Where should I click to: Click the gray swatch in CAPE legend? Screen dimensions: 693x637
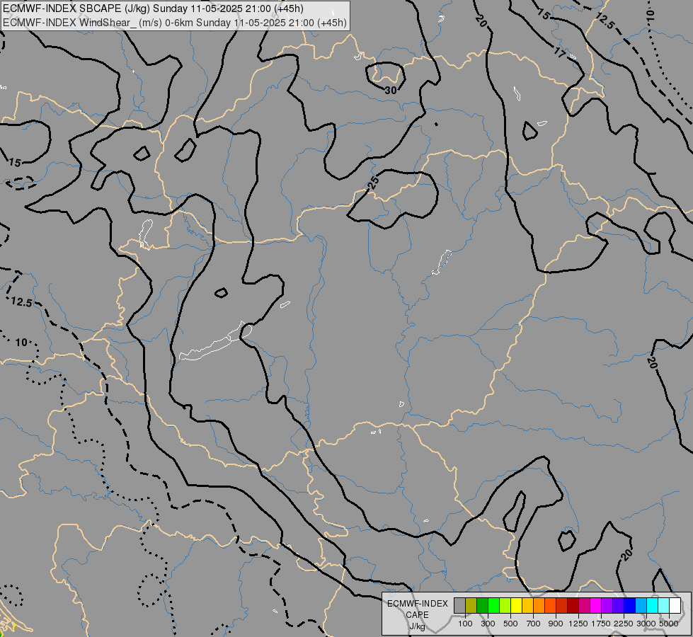(x=459, y=606)
